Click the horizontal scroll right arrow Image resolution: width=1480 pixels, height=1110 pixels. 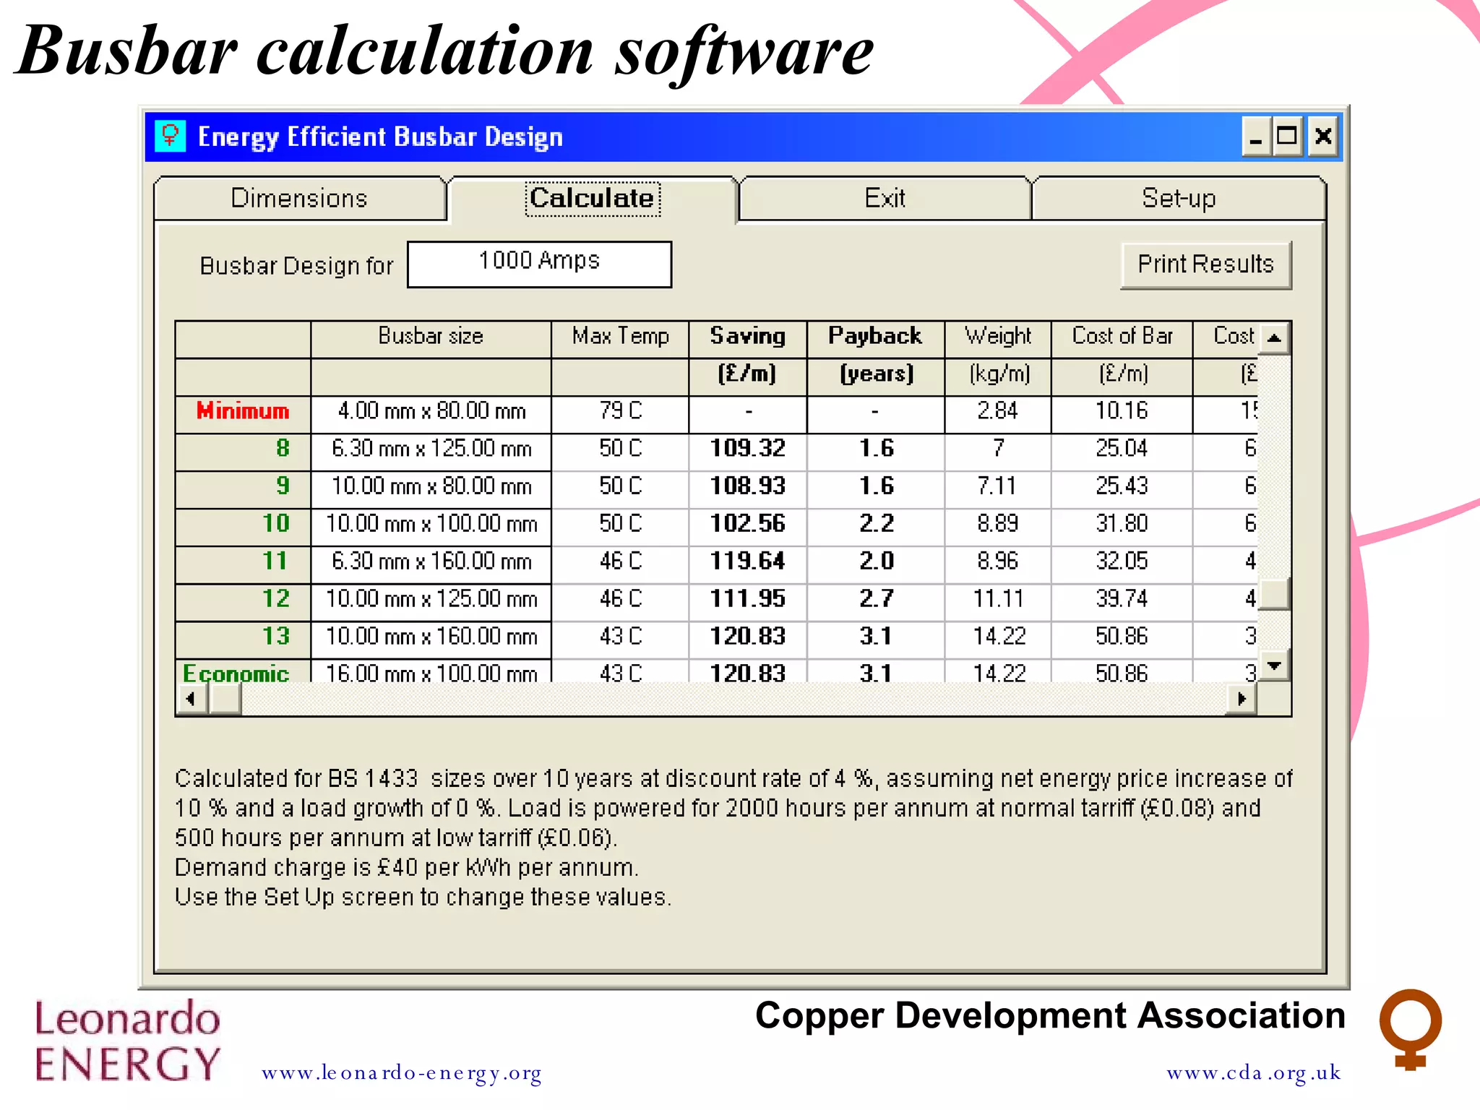point(1242,699)
